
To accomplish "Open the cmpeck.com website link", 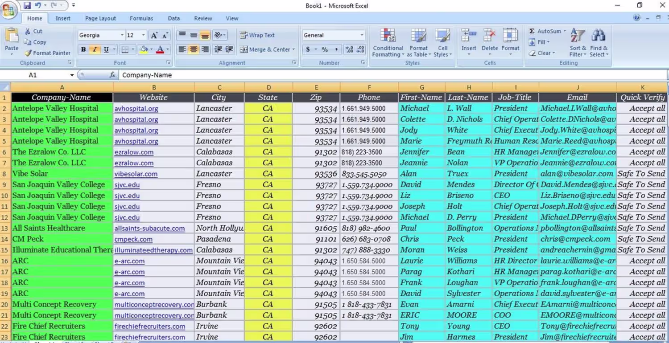I will click(133, 239).
